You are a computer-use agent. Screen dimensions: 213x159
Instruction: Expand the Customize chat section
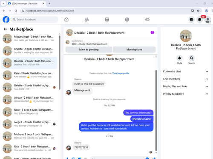click(186, 71)
